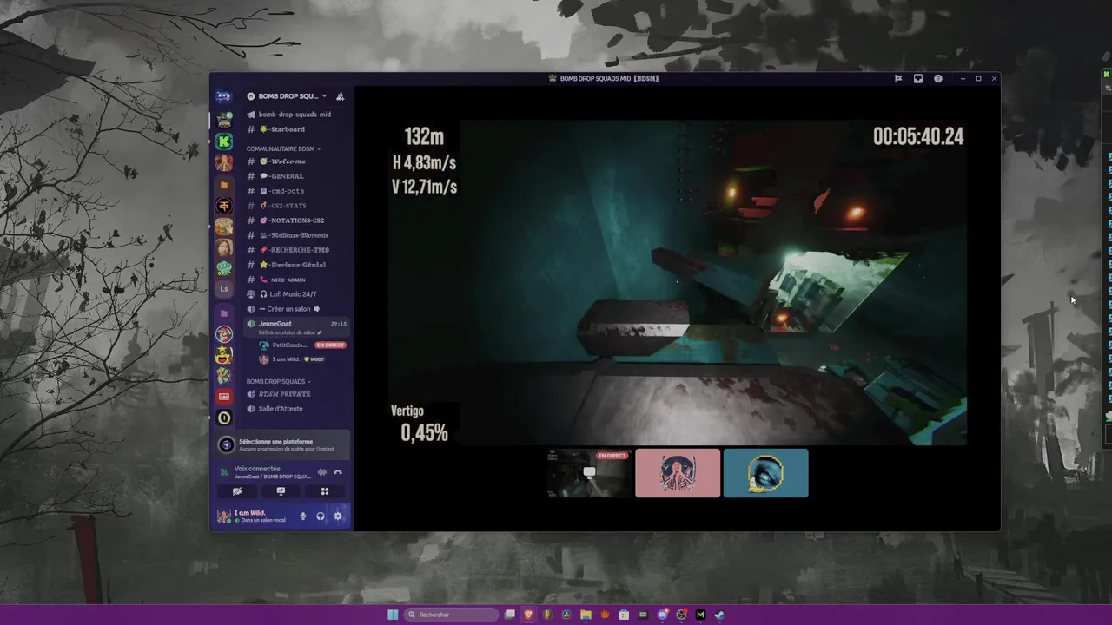This screenshot has width=1112, height=625.
Task: Toggle headphones deafen in user panel
Action: pos(321,516)
